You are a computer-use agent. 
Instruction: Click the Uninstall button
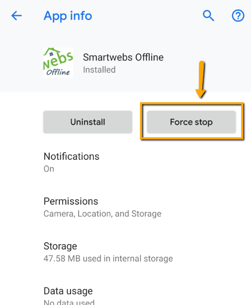88,122
